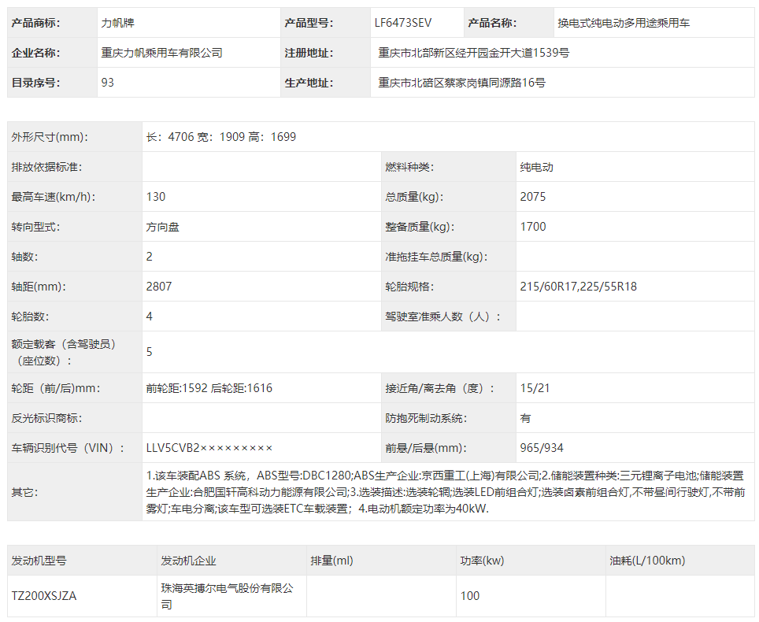This screenshot has width=759, height=622.
Task: Click the 注册地址 label
Action: pos(309,53)
